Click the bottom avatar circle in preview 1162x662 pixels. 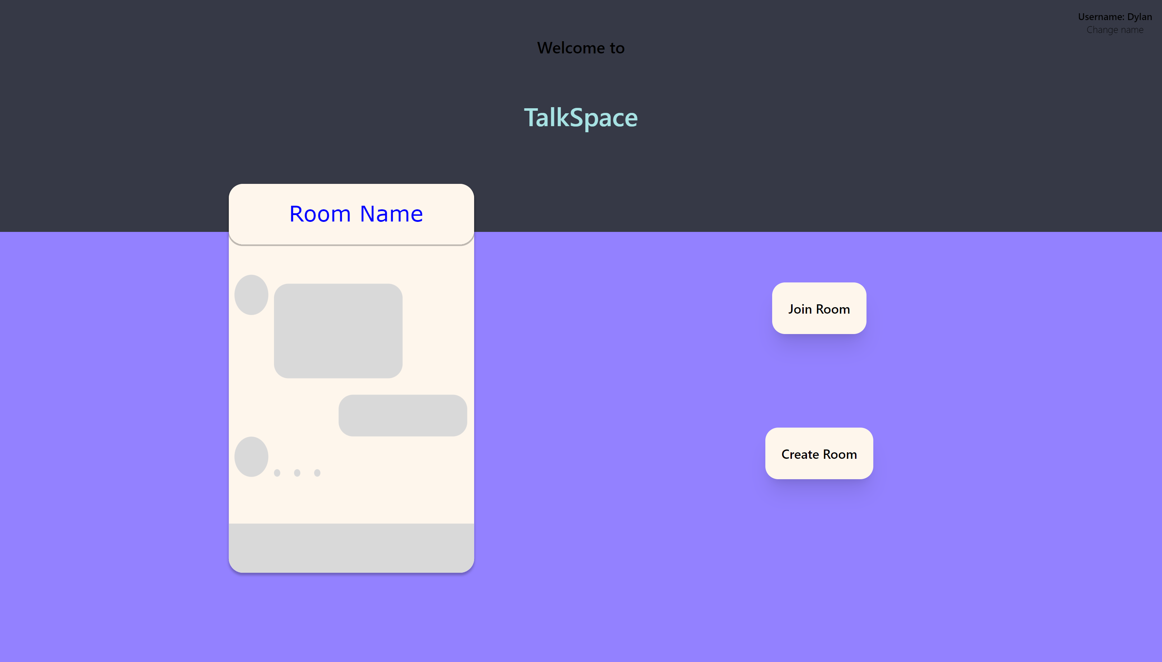coord(251,457)
